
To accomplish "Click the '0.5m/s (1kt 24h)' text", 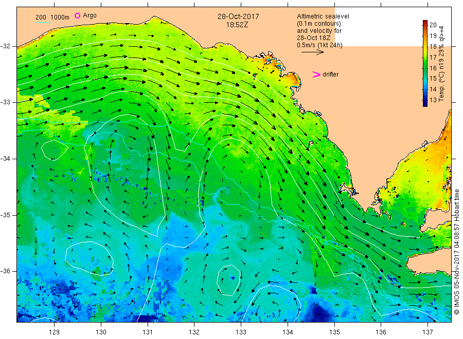I will 320,45.
